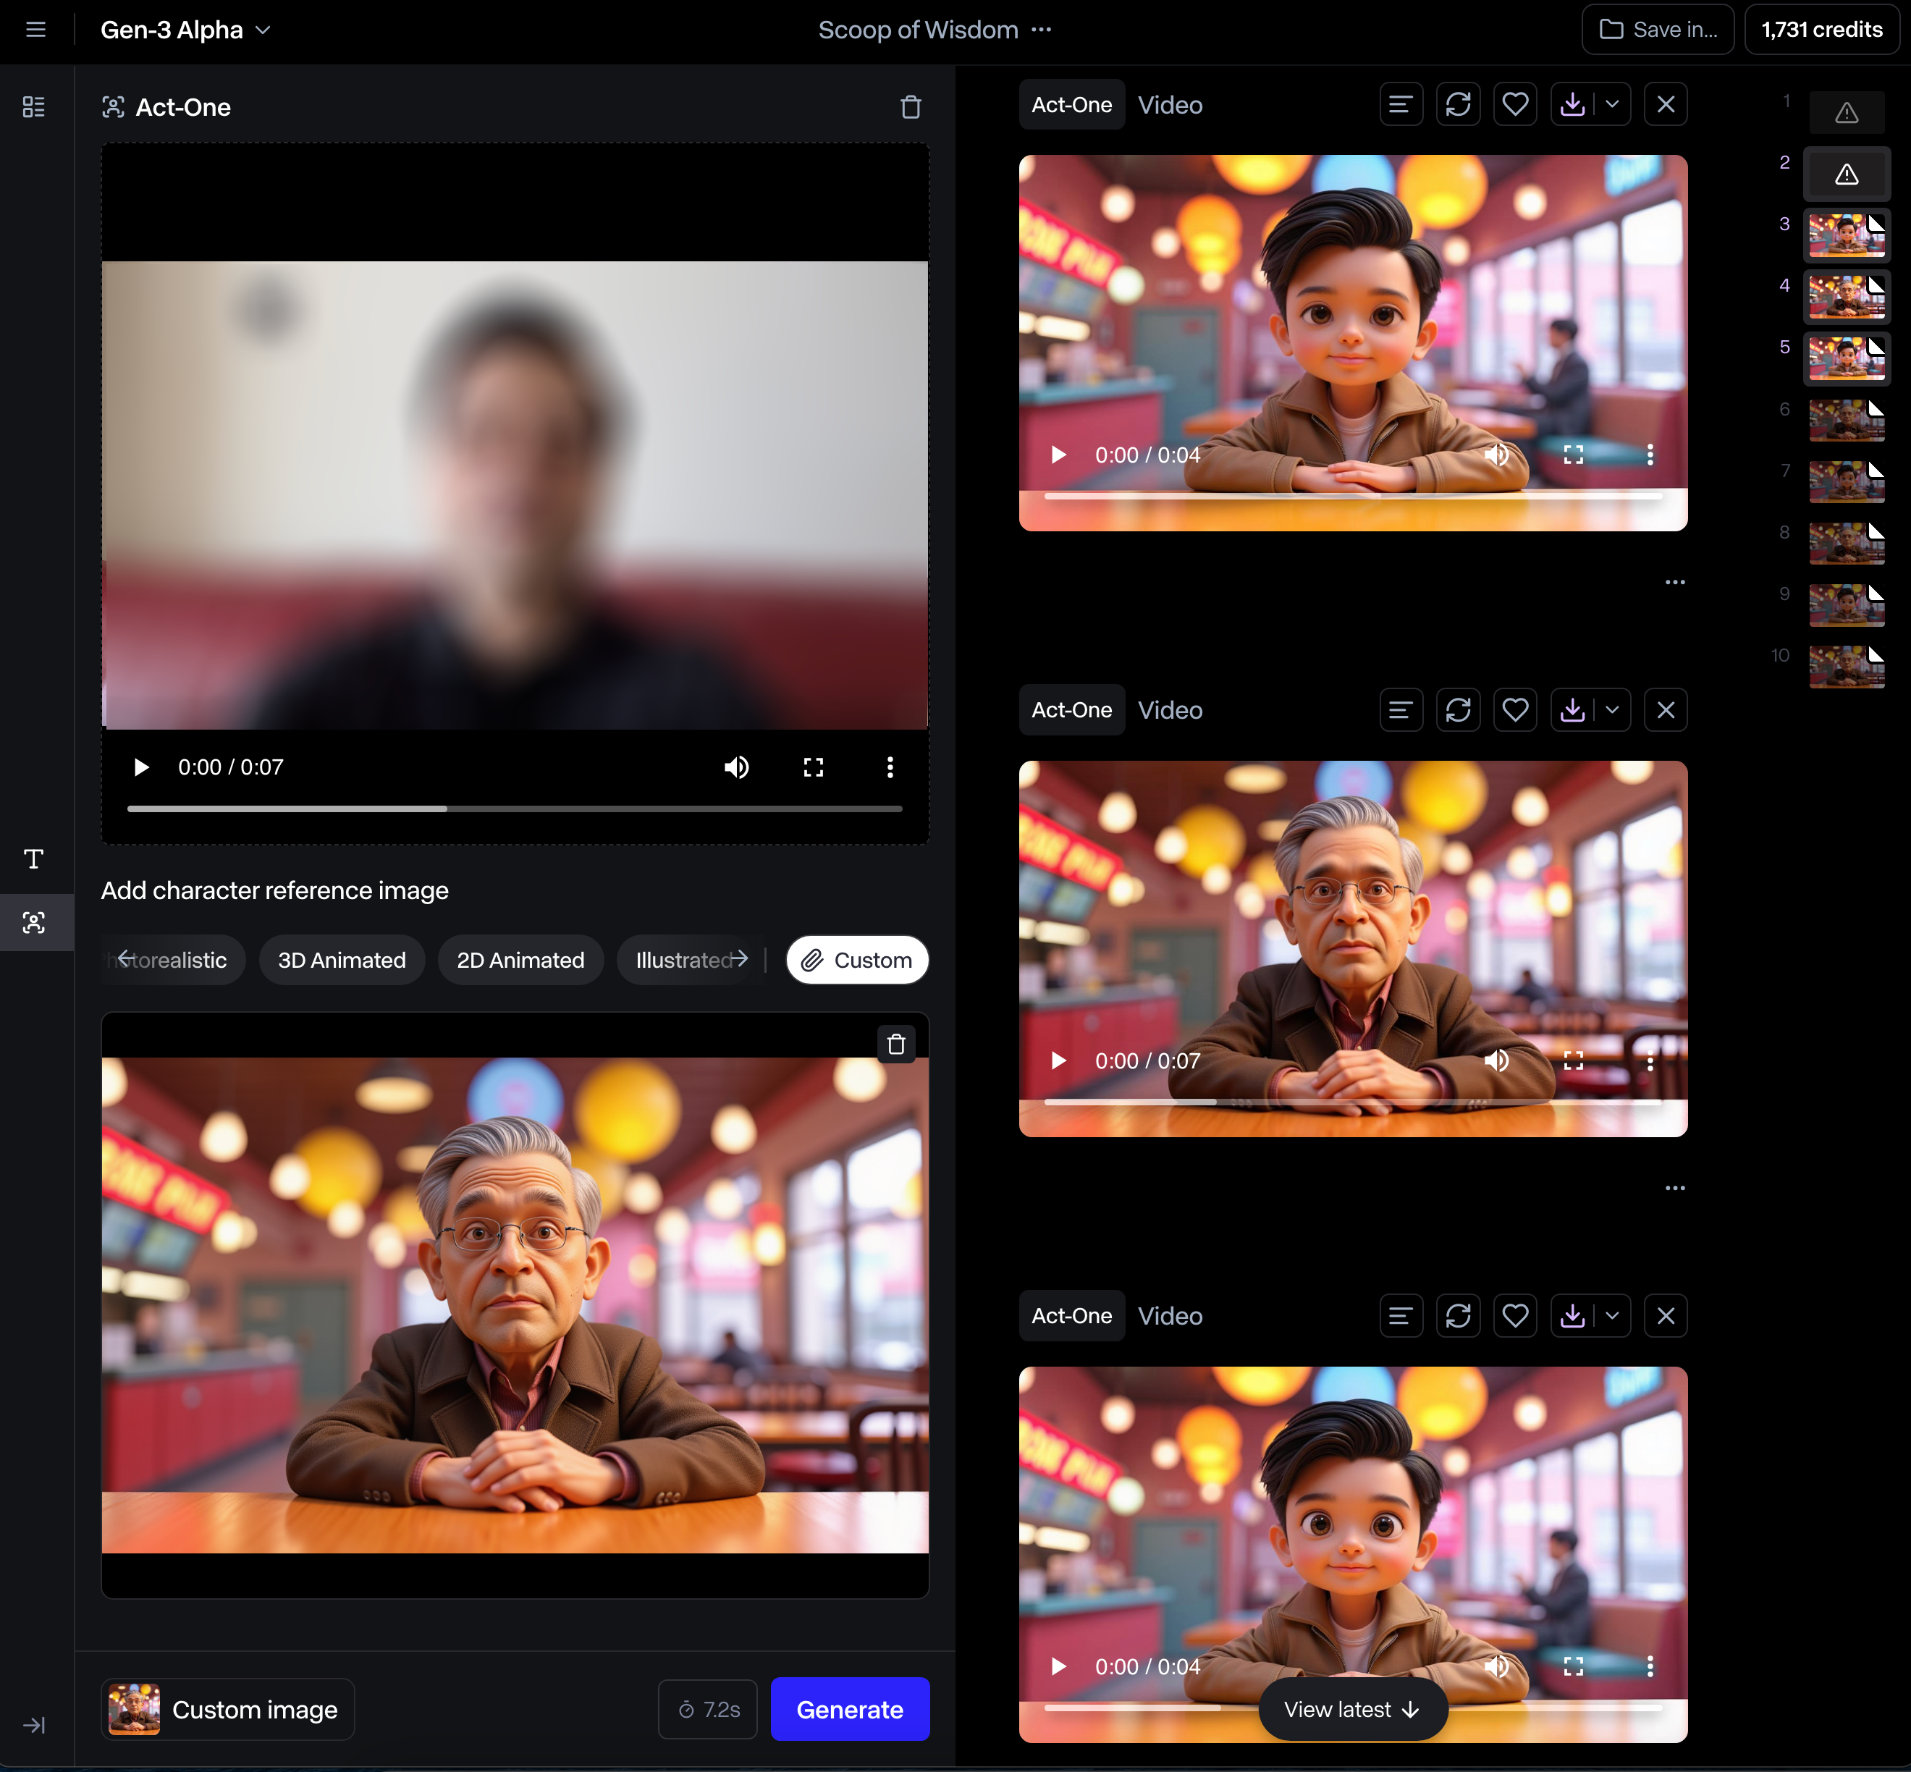Image resolution: width=1911 pixels, height=1772 pixels.
Task: Open the Gen-3 Alpha model dropdown
Action: coord(185,30)
